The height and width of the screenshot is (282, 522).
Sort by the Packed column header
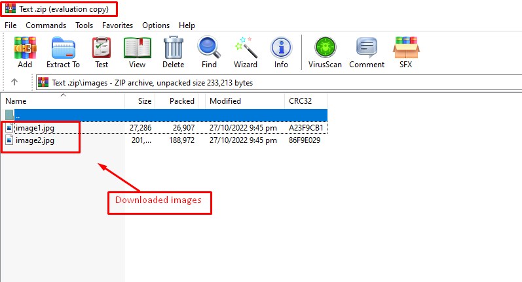[177, 101]
